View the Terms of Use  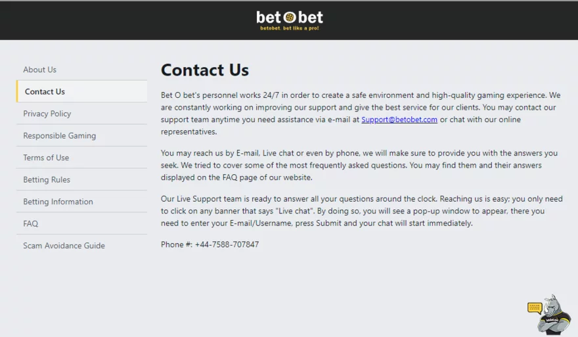pos(46,158)
